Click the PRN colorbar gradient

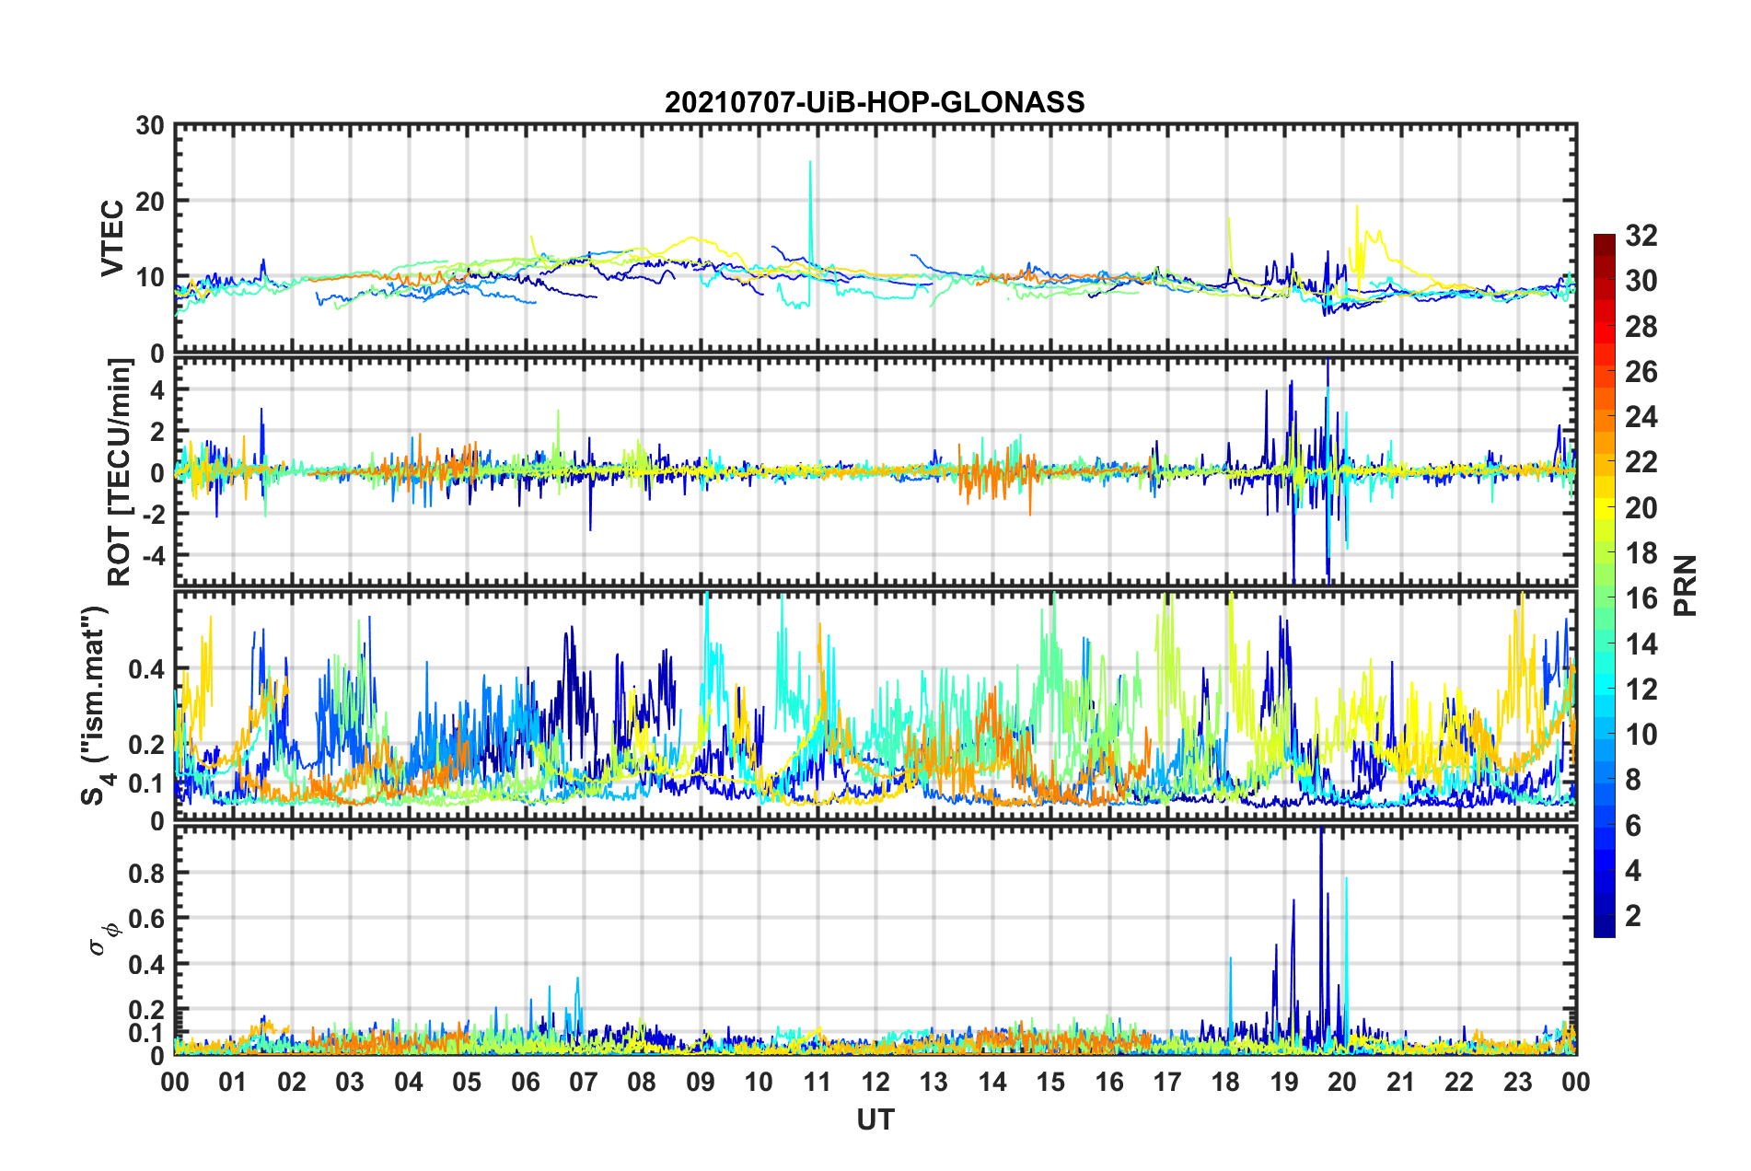(x=1604, y=585)
